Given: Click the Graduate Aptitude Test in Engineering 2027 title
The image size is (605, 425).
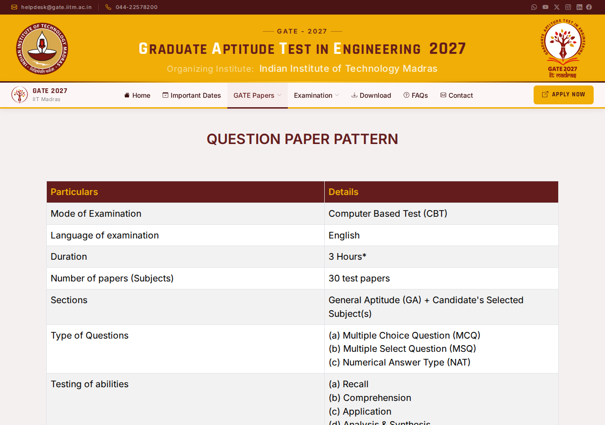Looking at the screenshot, I should coord(302,49).
